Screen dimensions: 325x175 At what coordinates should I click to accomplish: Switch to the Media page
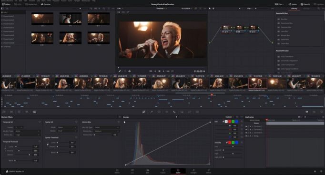pos(117,171)
